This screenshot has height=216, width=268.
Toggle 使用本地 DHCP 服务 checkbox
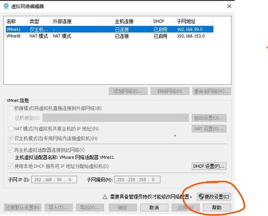click(11, 166)
